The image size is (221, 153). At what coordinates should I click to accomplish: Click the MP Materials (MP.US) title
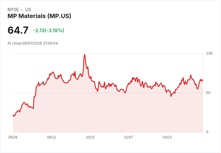pyautogui.click(x=39, y=16)
